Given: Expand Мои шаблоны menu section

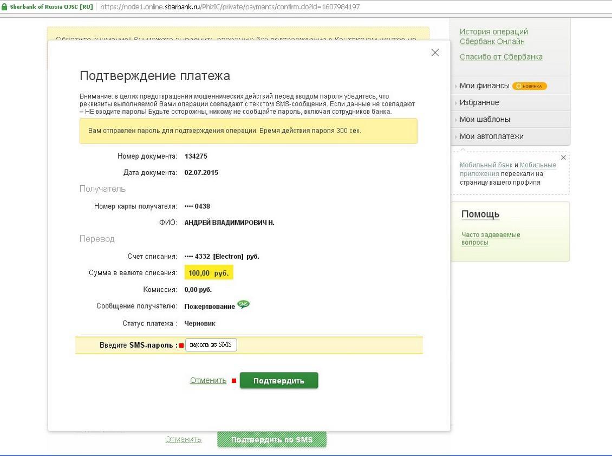Looking at the screenshot, I should 484,120.
